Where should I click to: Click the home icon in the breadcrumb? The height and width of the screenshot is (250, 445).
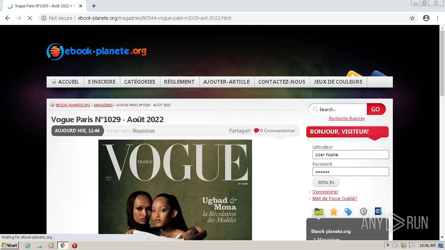[52, 105]
